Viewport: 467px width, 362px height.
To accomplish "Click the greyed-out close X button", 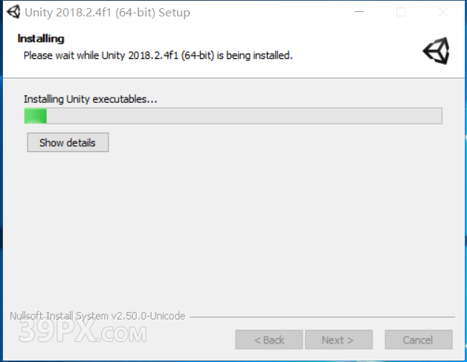I will click(443, 12).
